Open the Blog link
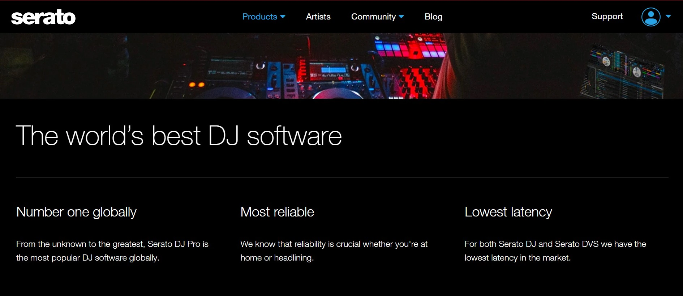The height and width of the screenshot is (296, 683). [433, 17]
